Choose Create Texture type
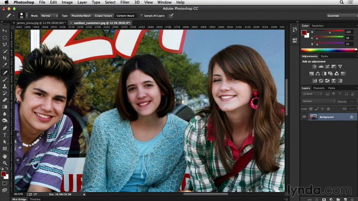 tap(103, 16)
